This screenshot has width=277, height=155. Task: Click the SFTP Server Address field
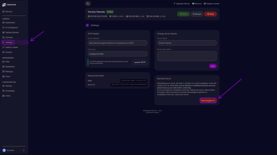coord(117,43)
